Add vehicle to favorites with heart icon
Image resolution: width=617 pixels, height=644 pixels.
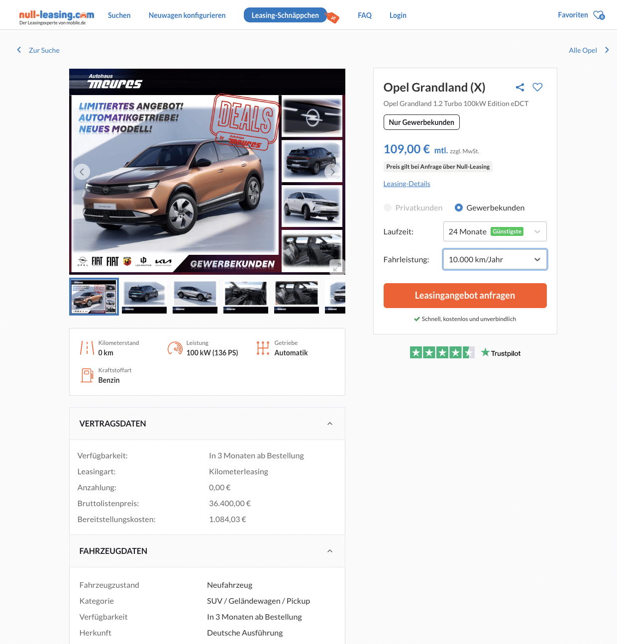pos(537,87)
